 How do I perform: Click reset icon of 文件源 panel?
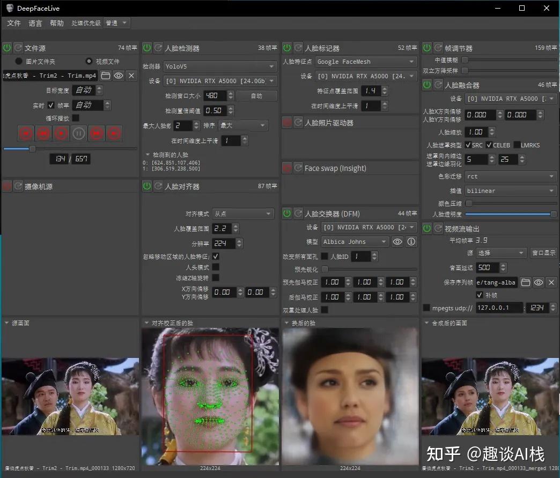pyautogui.click(x=18, y=48)
